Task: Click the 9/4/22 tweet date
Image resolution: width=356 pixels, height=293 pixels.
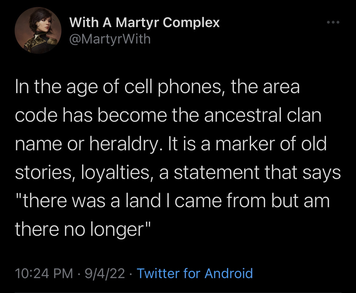Action: pyautogui.click(x=106, y=273)
